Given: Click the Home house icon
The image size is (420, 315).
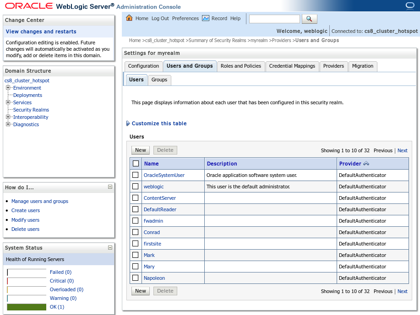Looking at the screenshot, I should (129, 18).
